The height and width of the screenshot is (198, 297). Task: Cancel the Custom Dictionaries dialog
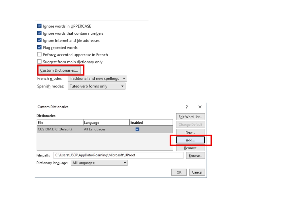point(197,172)
